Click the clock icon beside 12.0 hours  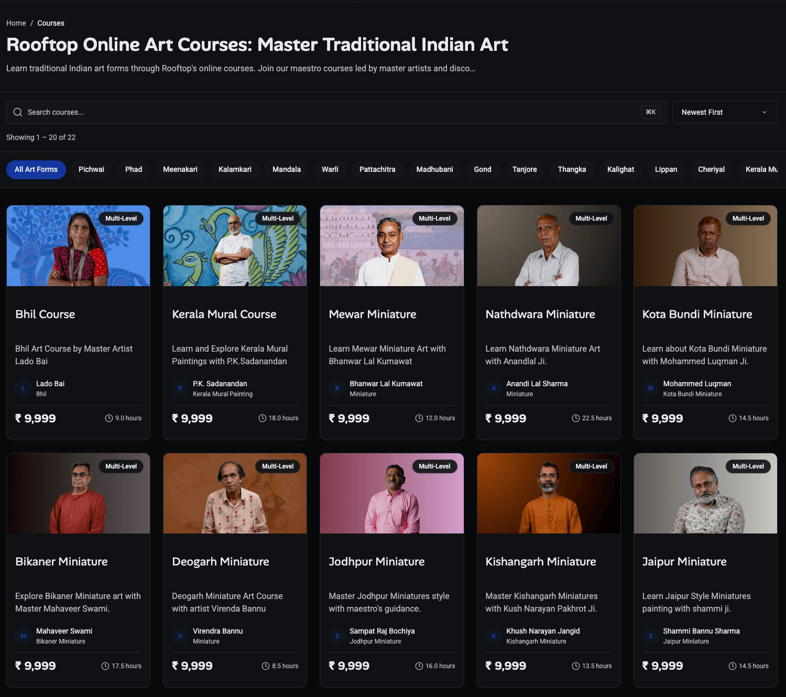419,418
